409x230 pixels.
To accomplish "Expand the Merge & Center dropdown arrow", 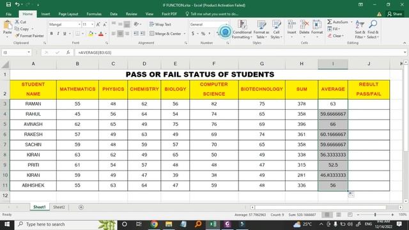I will (185, 34).
